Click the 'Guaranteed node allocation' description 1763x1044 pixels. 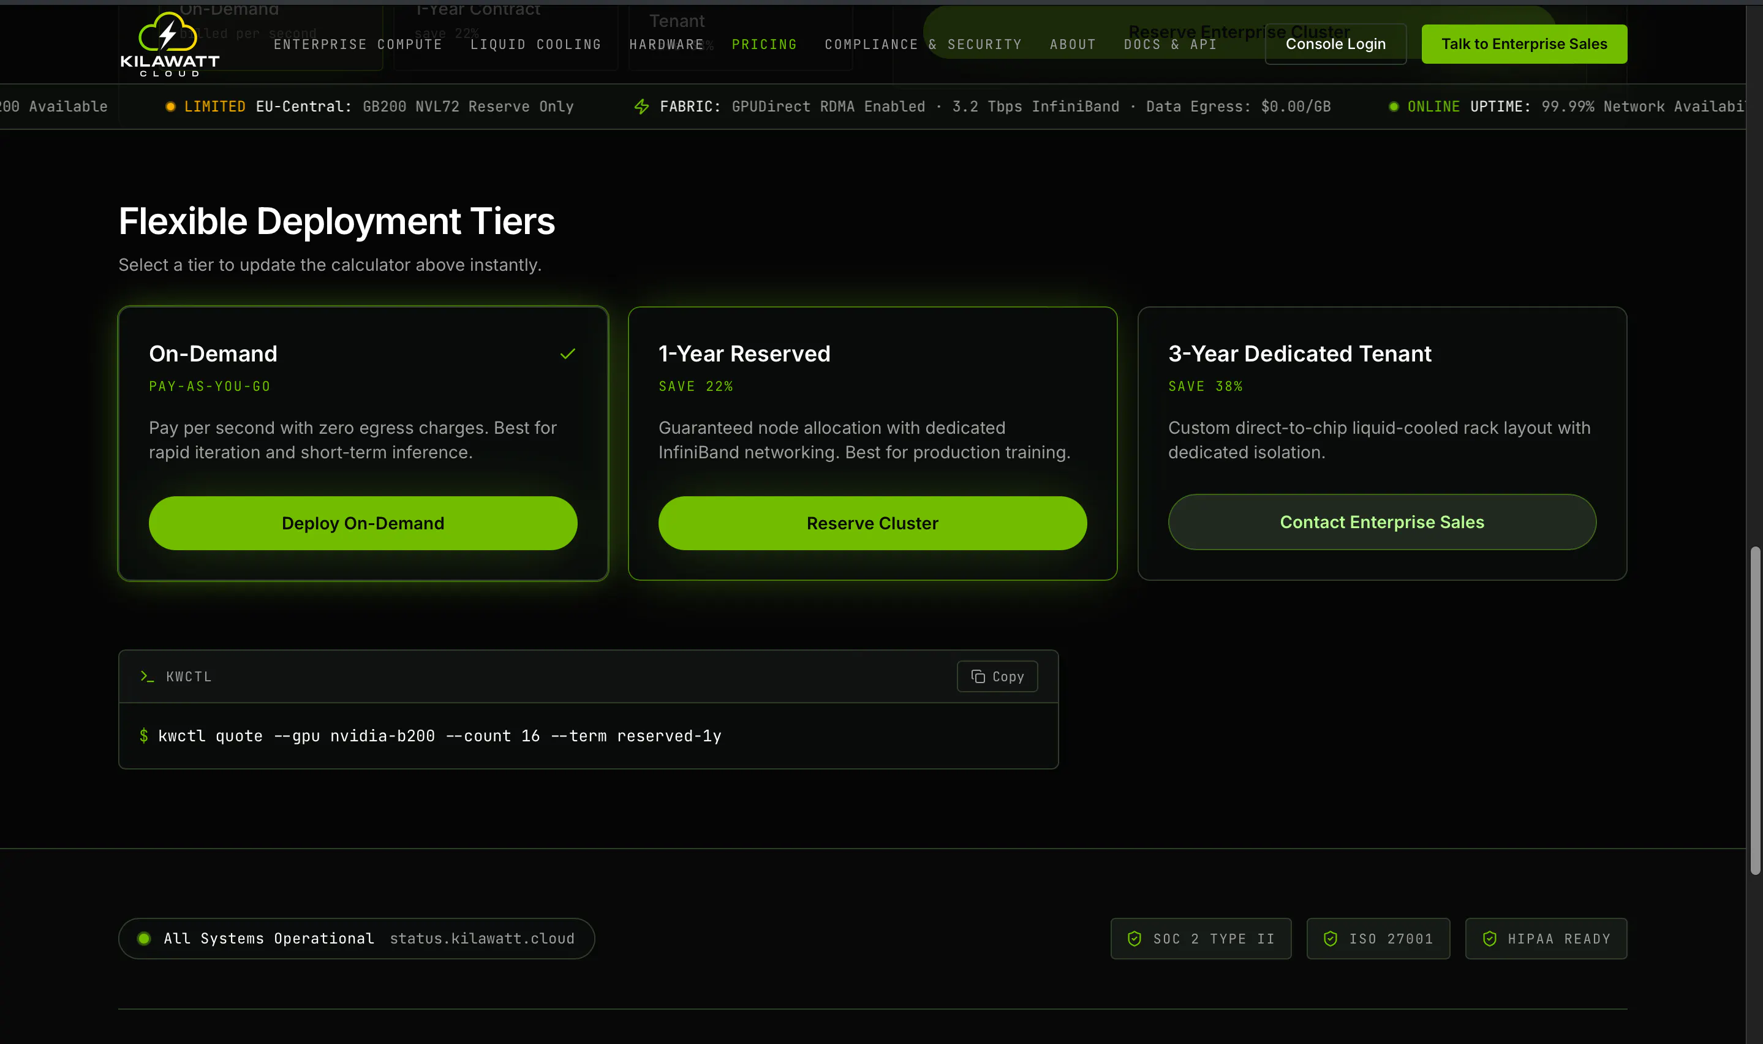(864, 440)
